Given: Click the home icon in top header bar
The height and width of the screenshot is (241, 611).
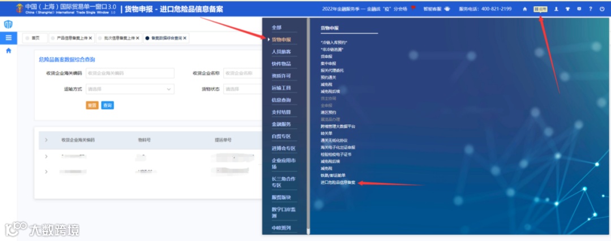Looking at the screenshot, I should tap(525, 9).
